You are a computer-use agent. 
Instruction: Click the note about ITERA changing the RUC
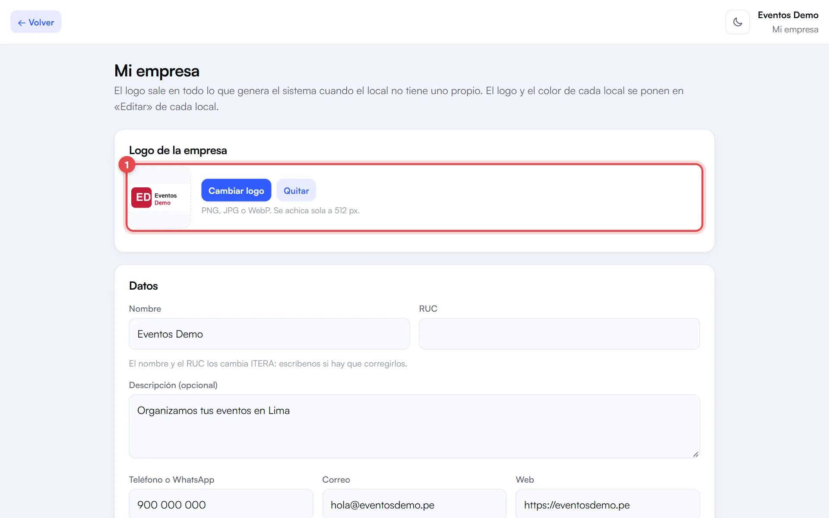pos(268,363)
